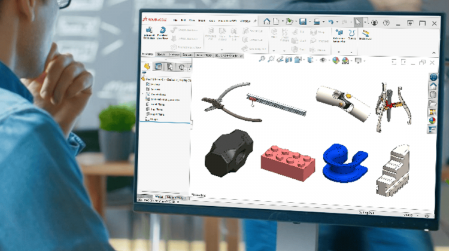The image size is (449, 251).
Task: Open the Hole Wizard tool
Action: click(x=222, y=33)
